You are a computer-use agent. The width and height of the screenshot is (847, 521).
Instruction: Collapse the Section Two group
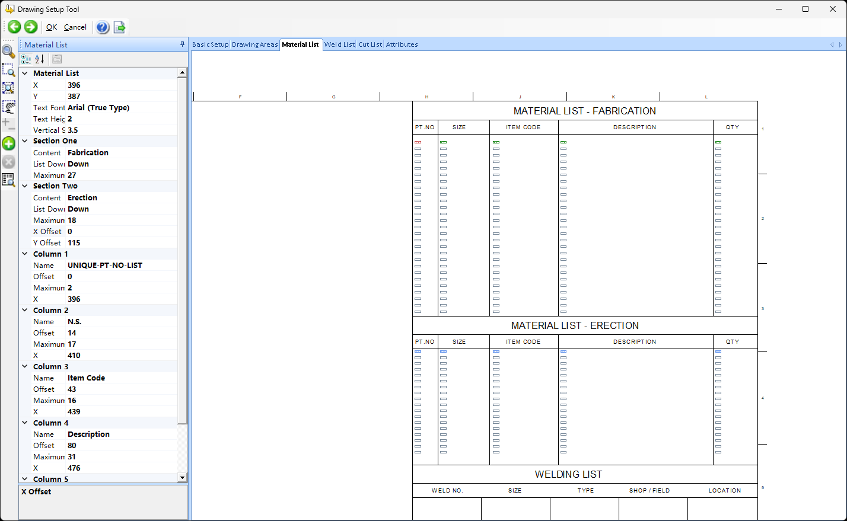[x=25, y=186]
